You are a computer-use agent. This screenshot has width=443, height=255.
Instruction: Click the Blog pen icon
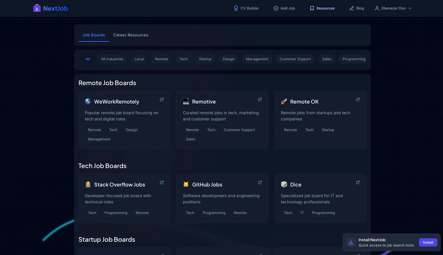pos(351,8)
